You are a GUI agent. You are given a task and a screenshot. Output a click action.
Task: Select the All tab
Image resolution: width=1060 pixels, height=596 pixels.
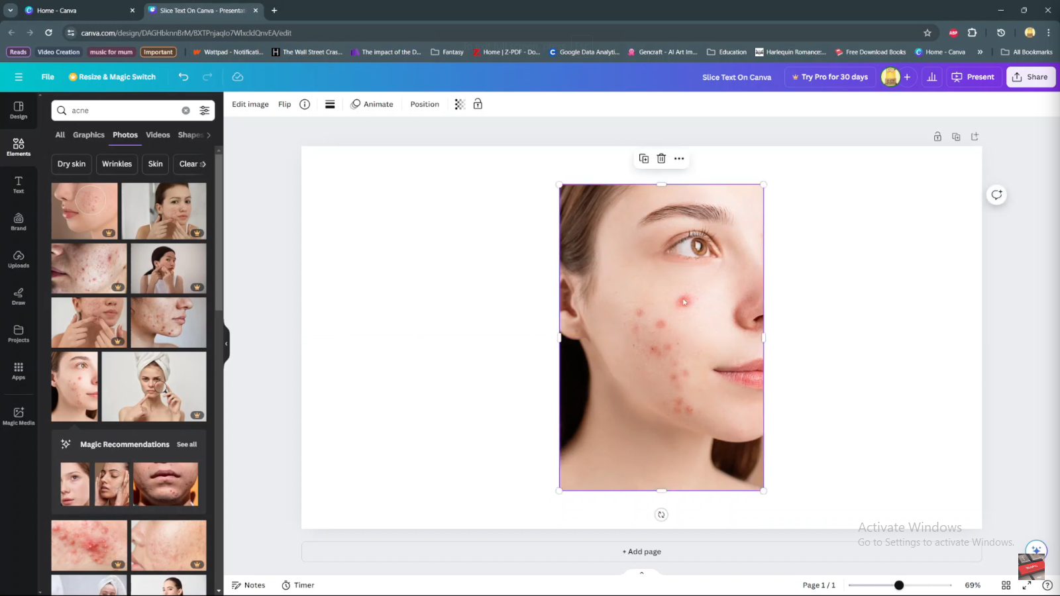(x=60, y=135)
